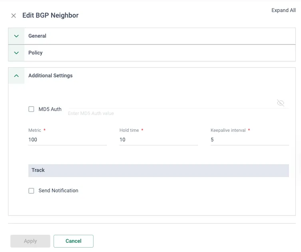Click the Track section bar

click(x=159, y=170)
